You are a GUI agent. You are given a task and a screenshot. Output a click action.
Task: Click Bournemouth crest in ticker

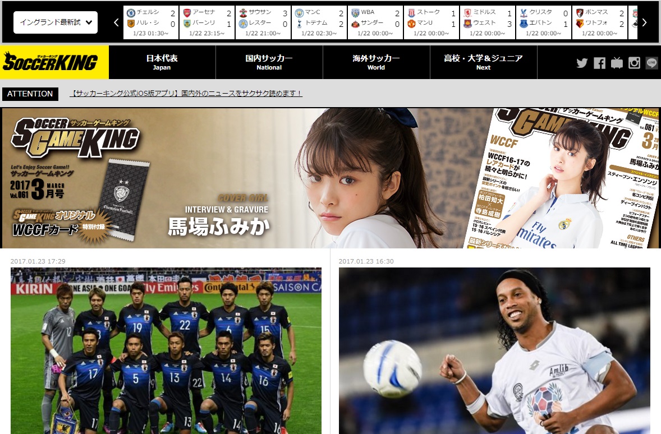(x=580, y=13)
